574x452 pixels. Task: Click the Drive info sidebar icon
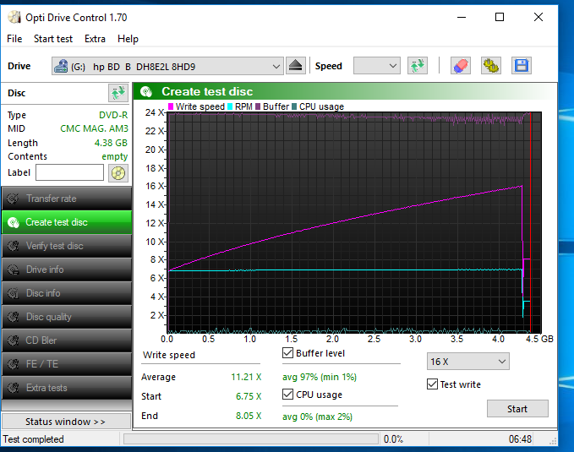14,270
